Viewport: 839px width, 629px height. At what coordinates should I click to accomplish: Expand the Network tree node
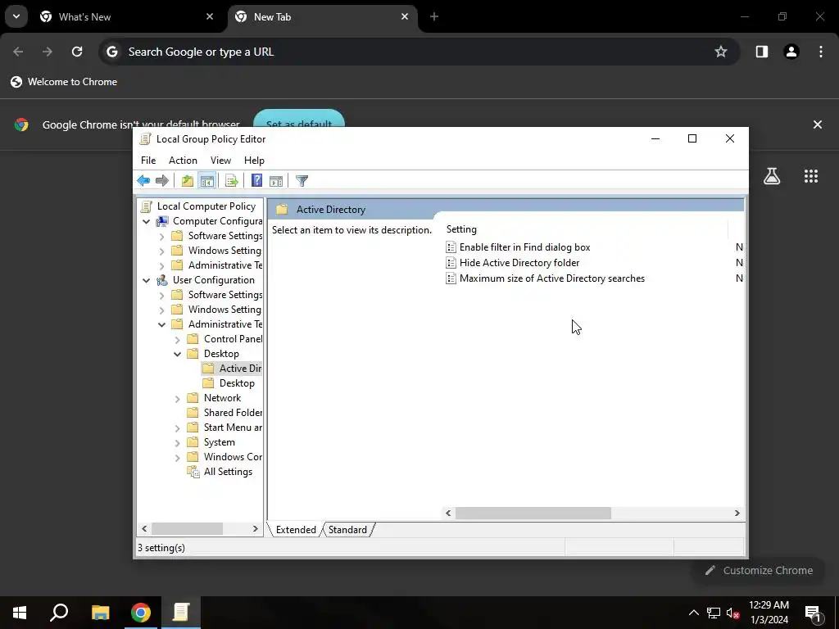click(177, 399)
